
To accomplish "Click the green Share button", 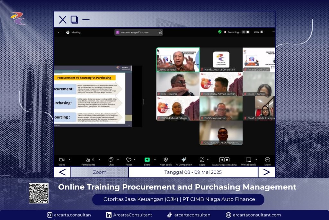I will tap(147, 160).
